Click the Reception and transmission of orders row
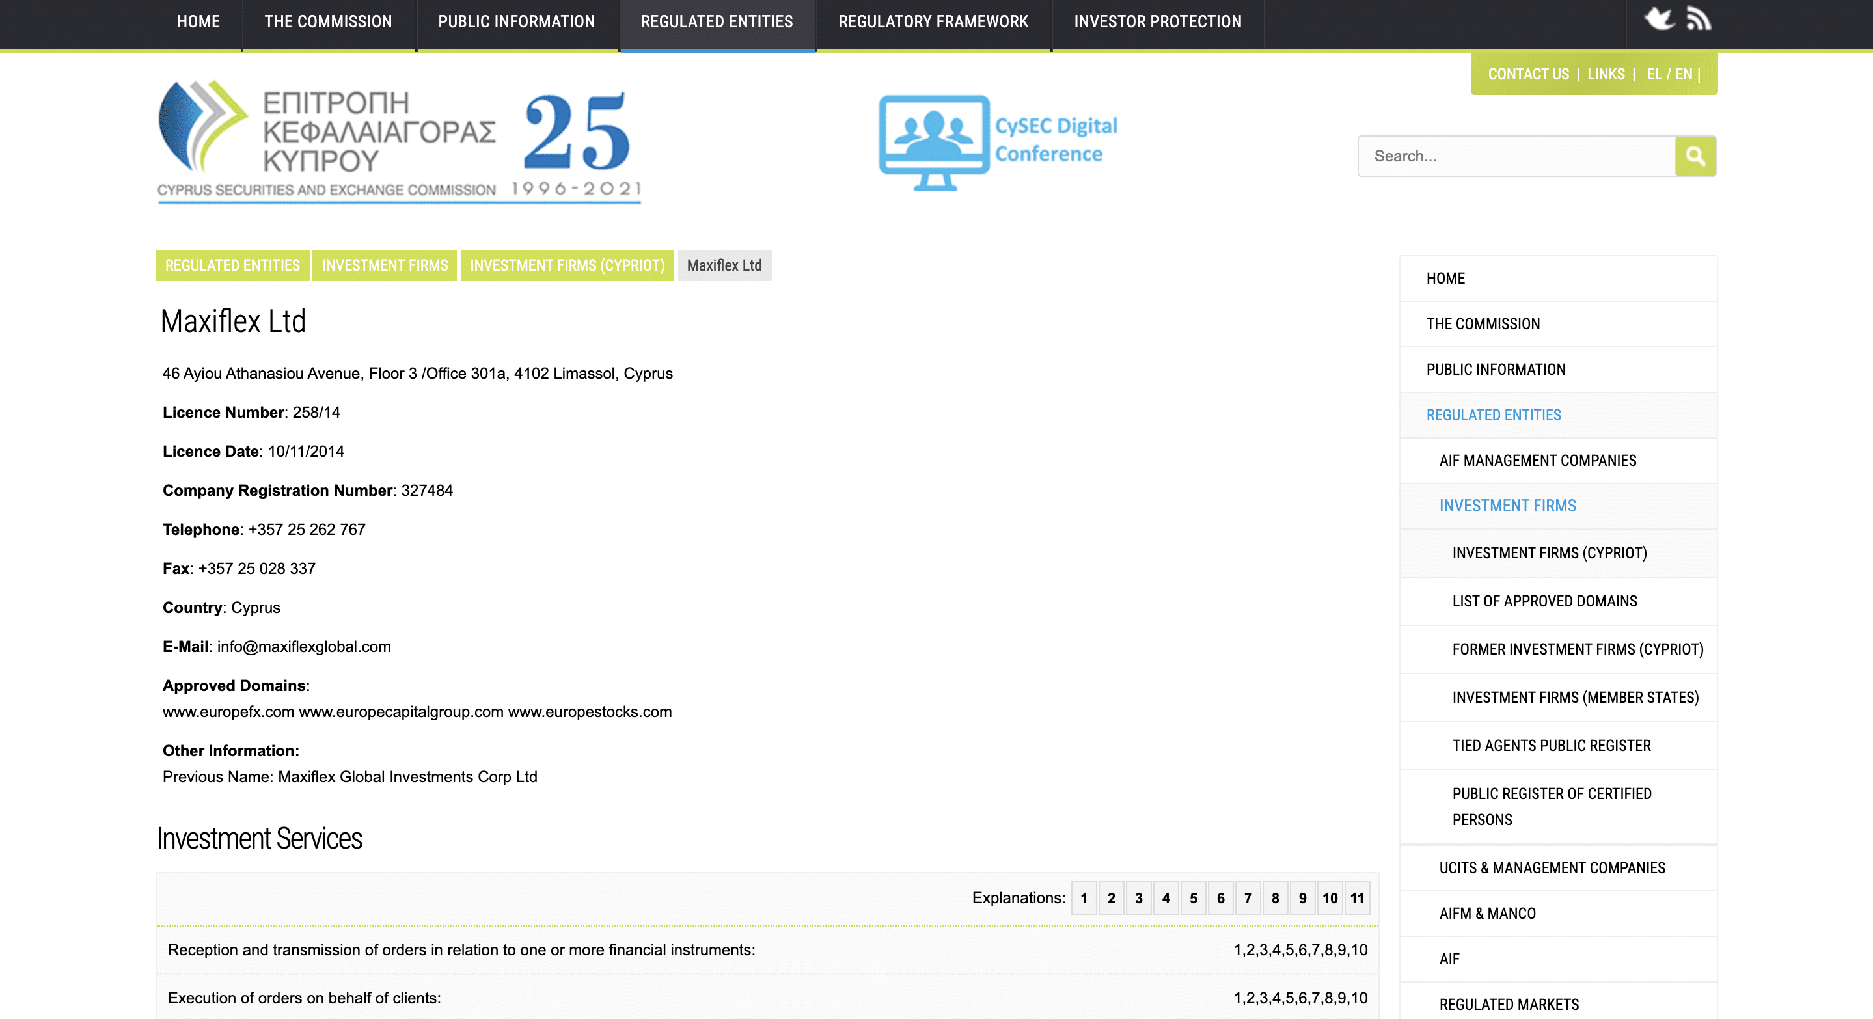Image resolution: width=1873 pixels, height=1019 pixels. click(x=768, y=950)
